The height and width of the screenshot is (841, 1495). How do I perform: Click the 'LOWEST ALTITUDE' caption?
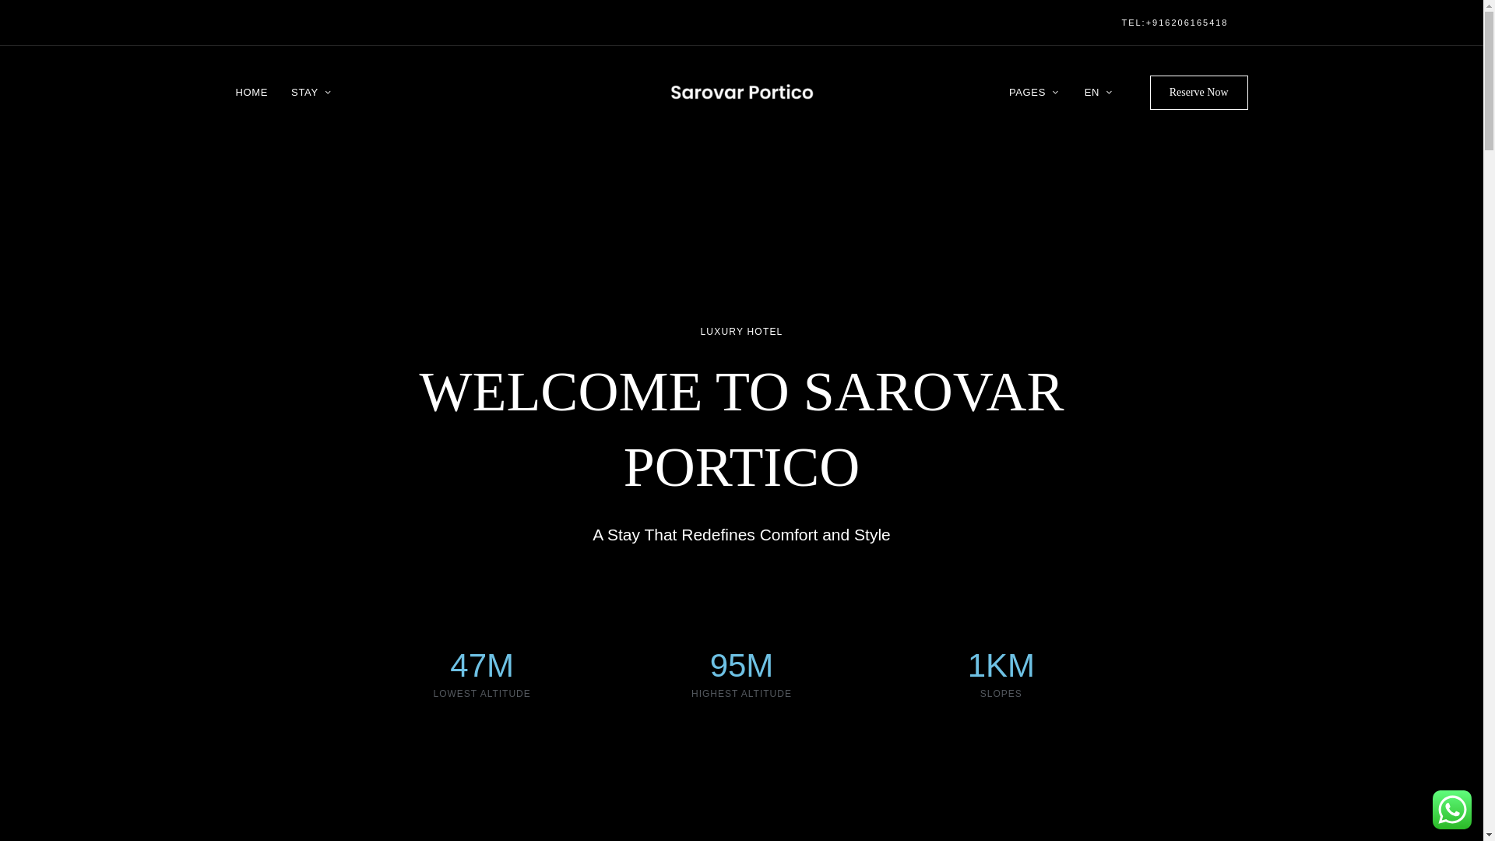482,694
